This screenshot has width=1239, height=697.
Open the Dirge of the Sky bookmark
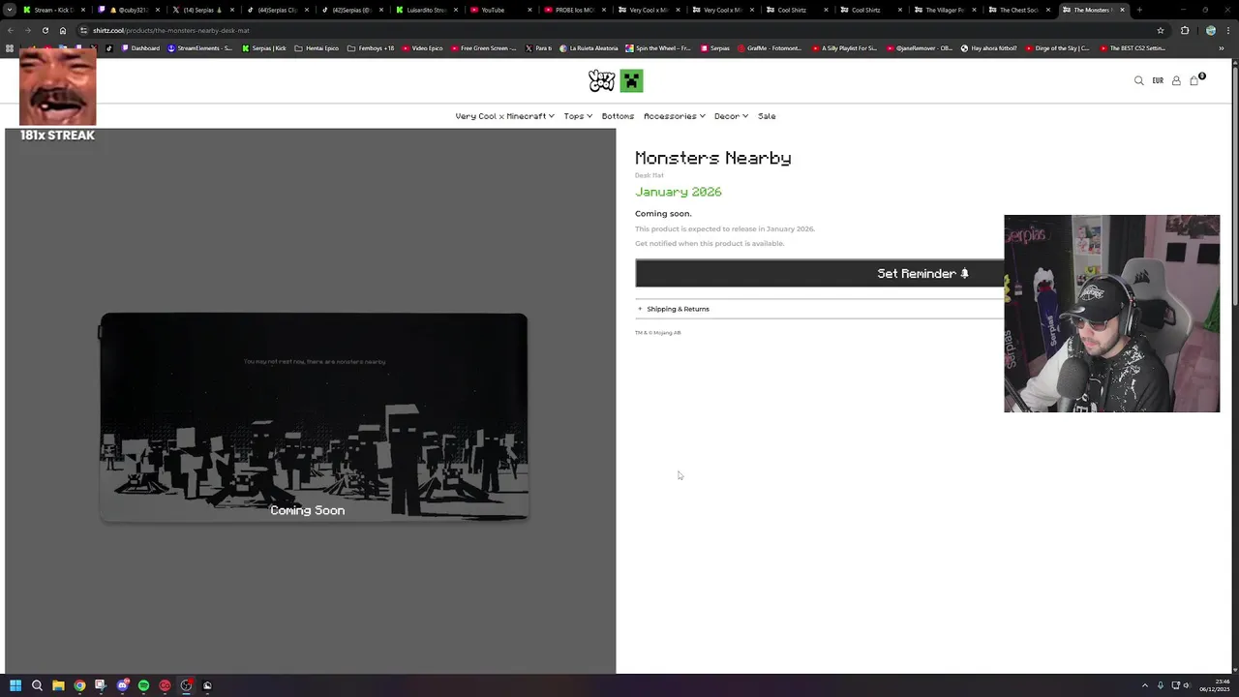(x=1057, y=48)
